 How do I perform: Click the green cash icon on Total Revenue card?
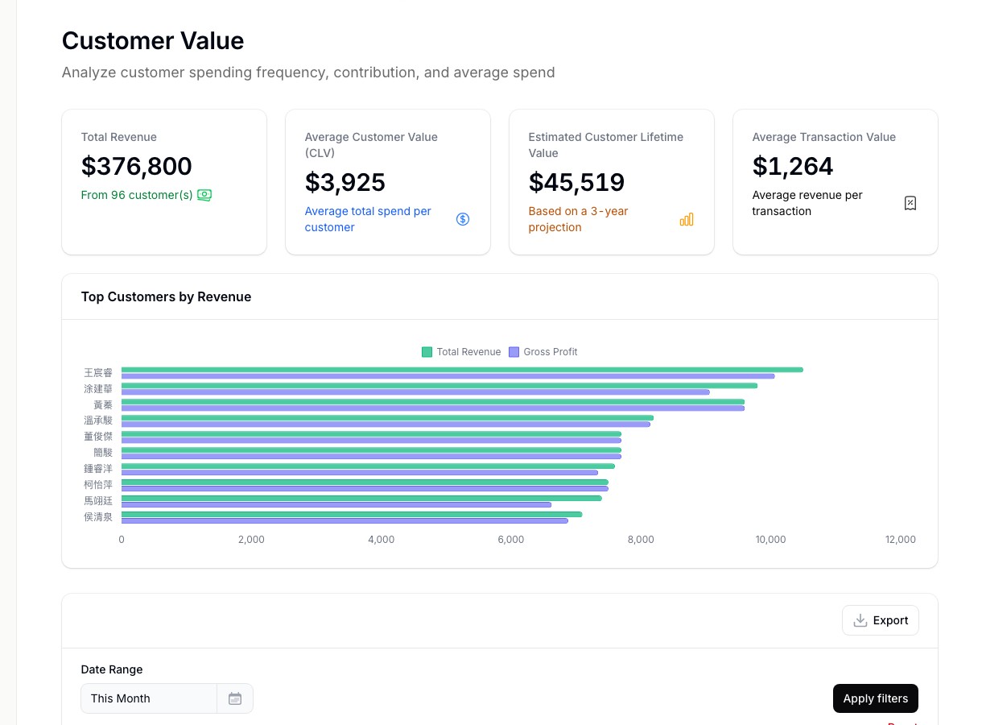(204, 195)
